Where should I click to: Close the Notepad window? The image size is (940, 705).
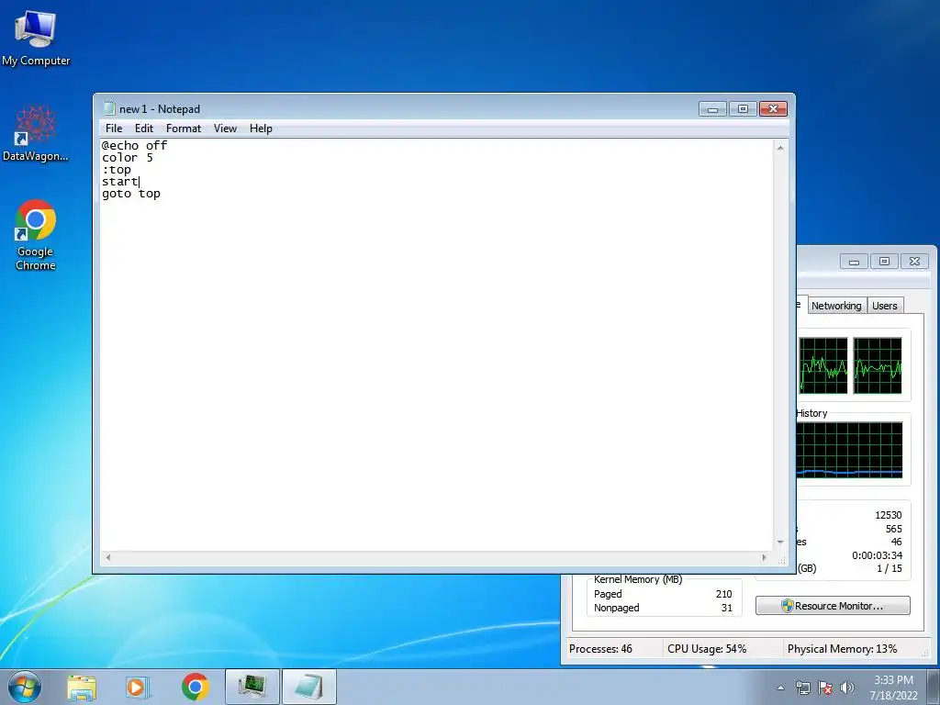coord(773,109)
